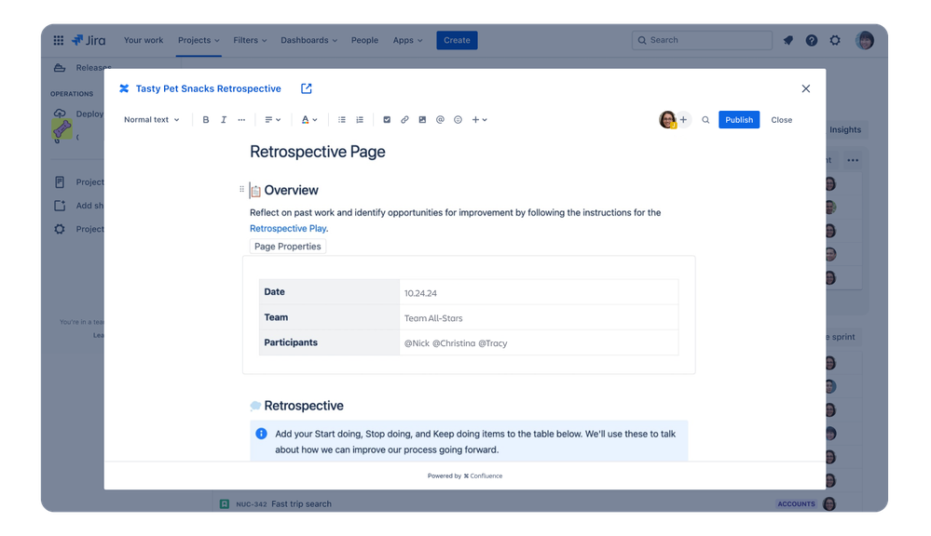Screen dimensions: 931x536
Task: Expand the insert elements plus dropdown
Action: 475,119
